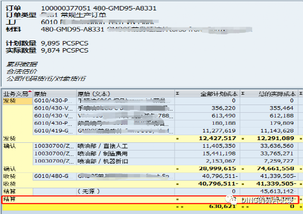Select the 喷油部 / 机器折旧 cell
The image size is (303, 214).
125,161
